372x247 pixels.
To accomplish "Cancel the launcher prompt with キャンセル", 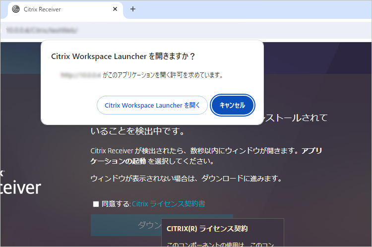I will pos(232,105).
